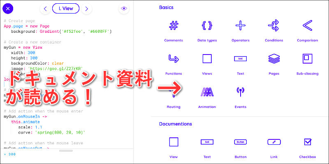
Task: Open the Pages stacked layers icon
Action: [x=274, y=59]
